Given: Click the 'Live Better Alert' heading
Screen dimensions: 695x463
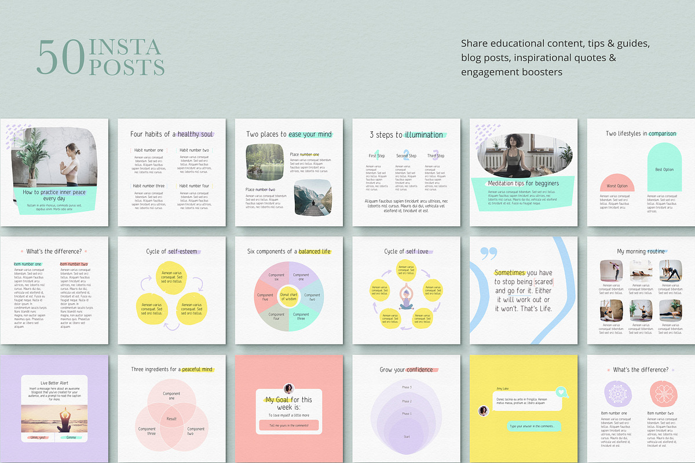Looking at the screenshot, I should tap(54, 383).
